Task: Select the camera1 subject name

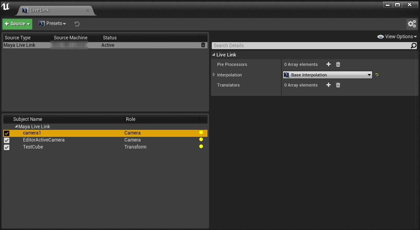Action: (x=32, y=133)
